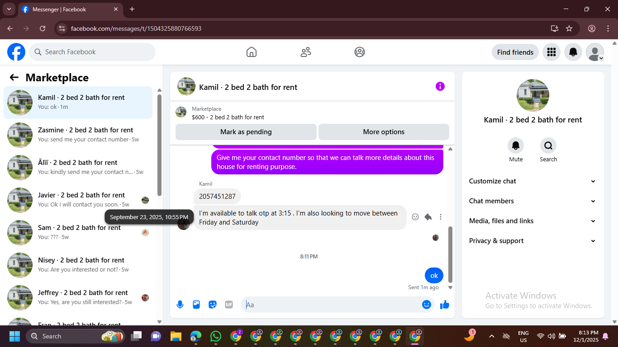
Task: Open a new browser tab
Action: click(132, 9)
